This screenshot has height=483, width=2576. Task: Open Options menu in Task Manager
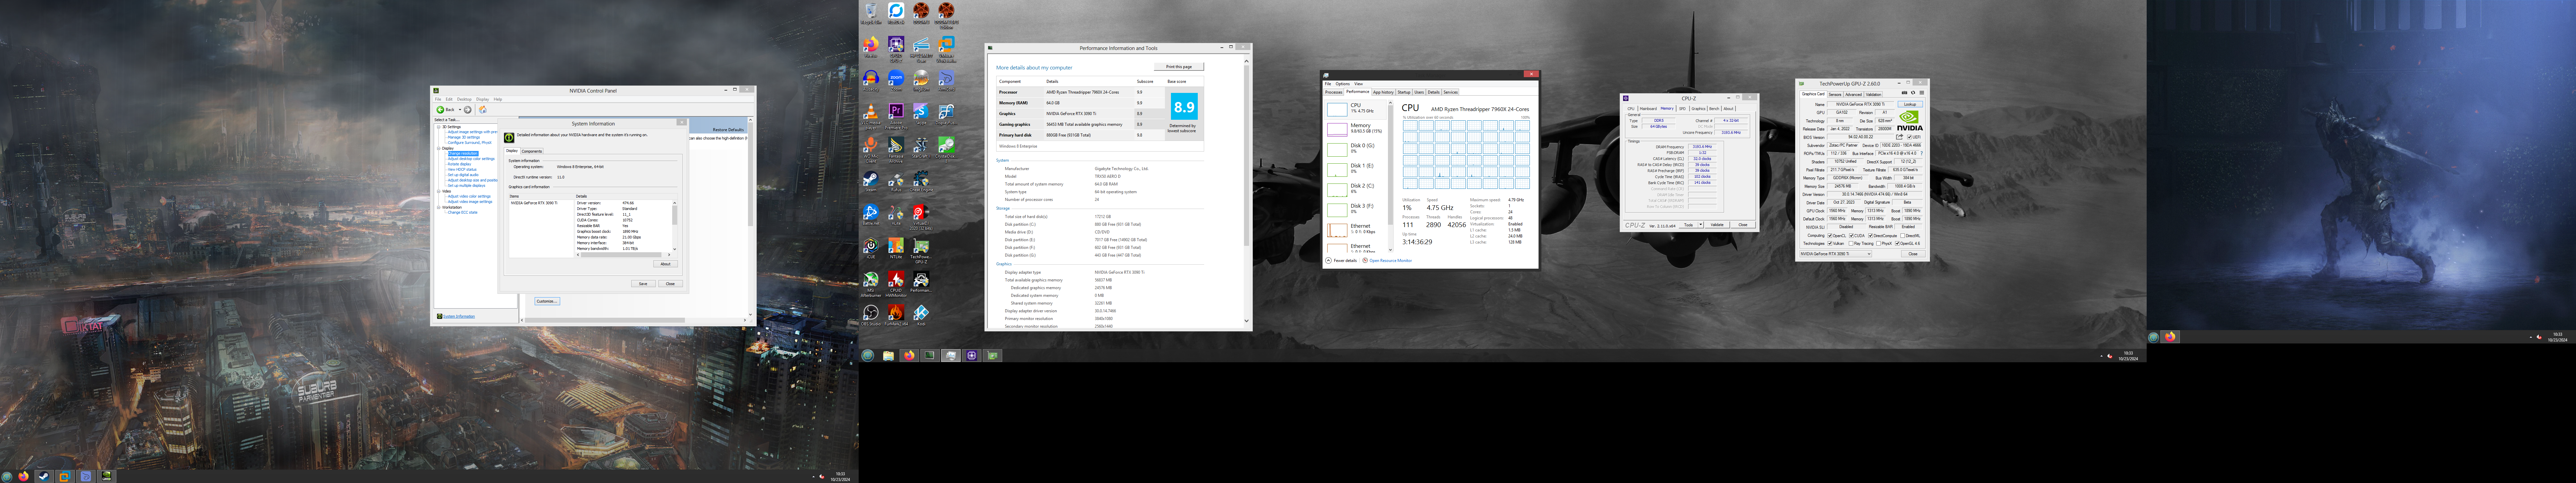pyautogui.click(x=1343, y=84)
